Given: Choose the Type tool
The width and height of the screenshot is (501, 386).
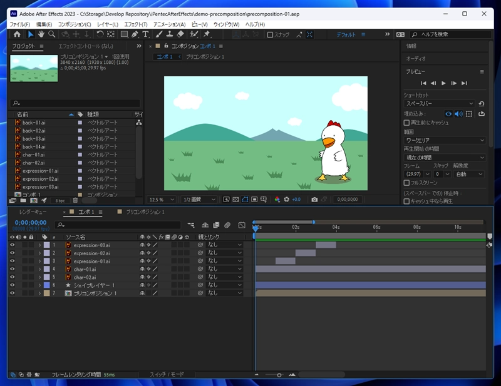Looking at the screenshot, I should [x=145, y=34].
